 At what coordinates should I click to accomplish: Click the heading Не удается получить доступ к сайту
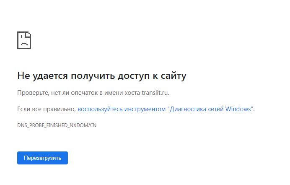coord(101,76)
